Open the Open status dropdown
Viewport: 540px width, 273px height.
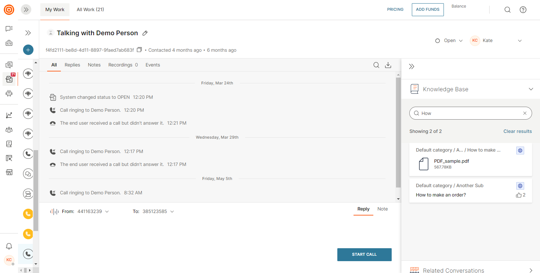coord(449,41)
